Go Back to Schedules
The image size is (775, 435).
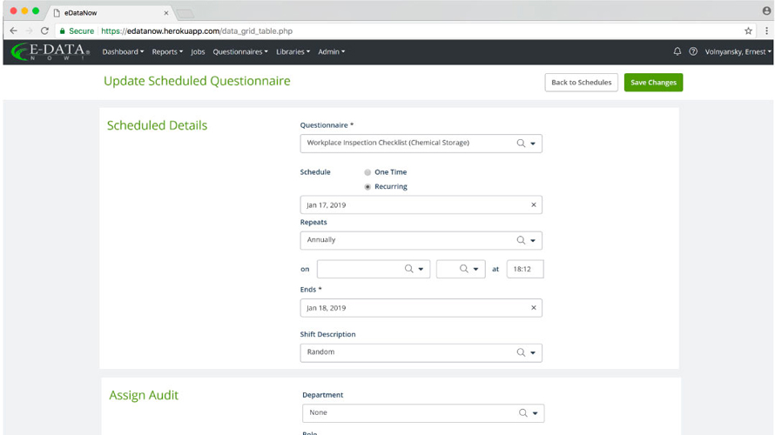click(x=582, y=83)
